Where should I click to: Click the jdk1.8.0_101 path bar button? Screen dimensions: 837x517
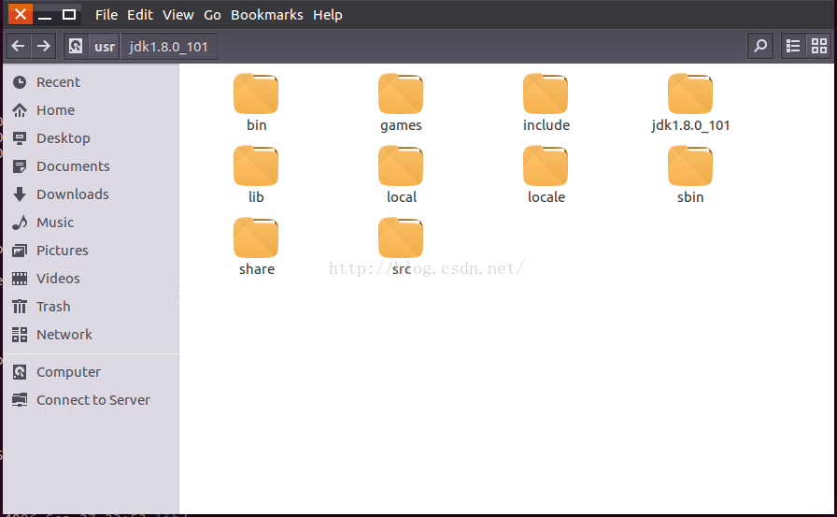(169, 47)
